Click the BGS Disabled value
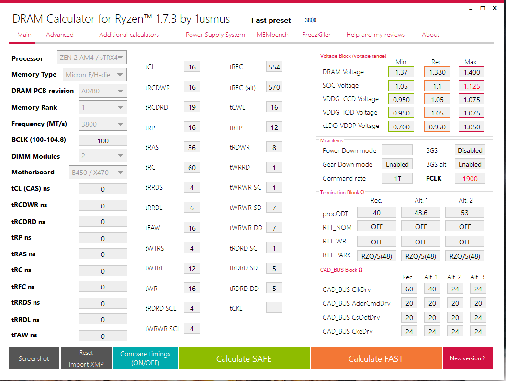 (470, 150)
